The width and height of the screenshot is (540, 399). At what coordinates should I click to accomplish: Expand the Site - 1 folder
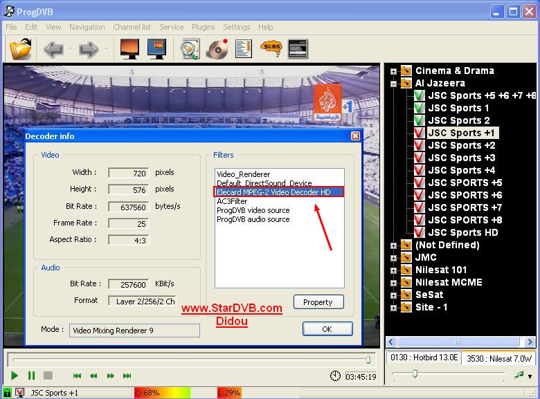pos(393,308)
